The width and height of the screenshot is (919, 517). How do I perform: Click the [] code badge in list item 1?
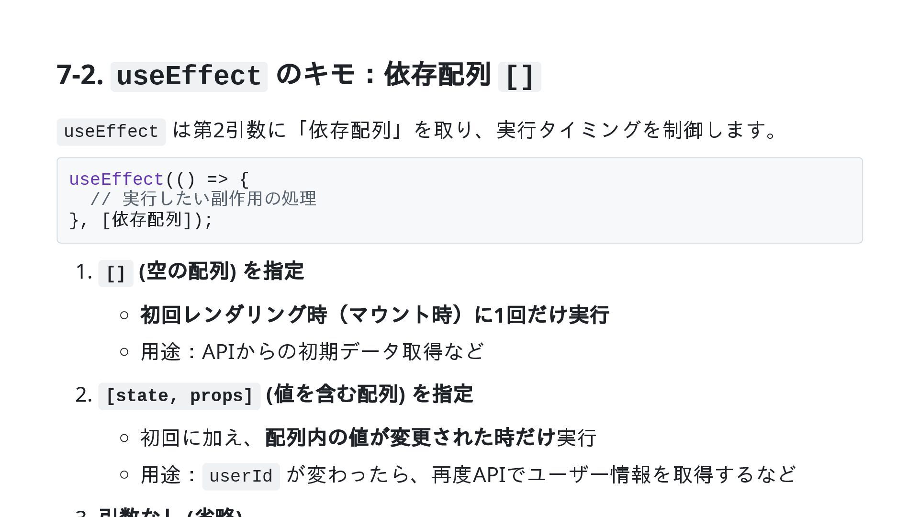[115, 274]
